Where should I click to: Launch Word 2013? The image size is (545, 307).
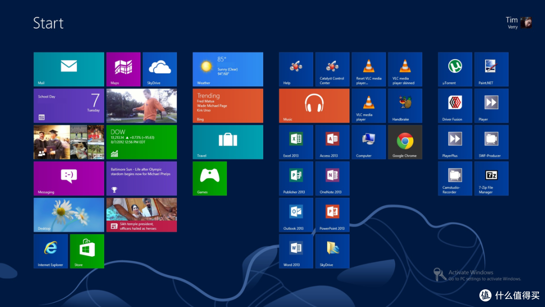[296, 251]
